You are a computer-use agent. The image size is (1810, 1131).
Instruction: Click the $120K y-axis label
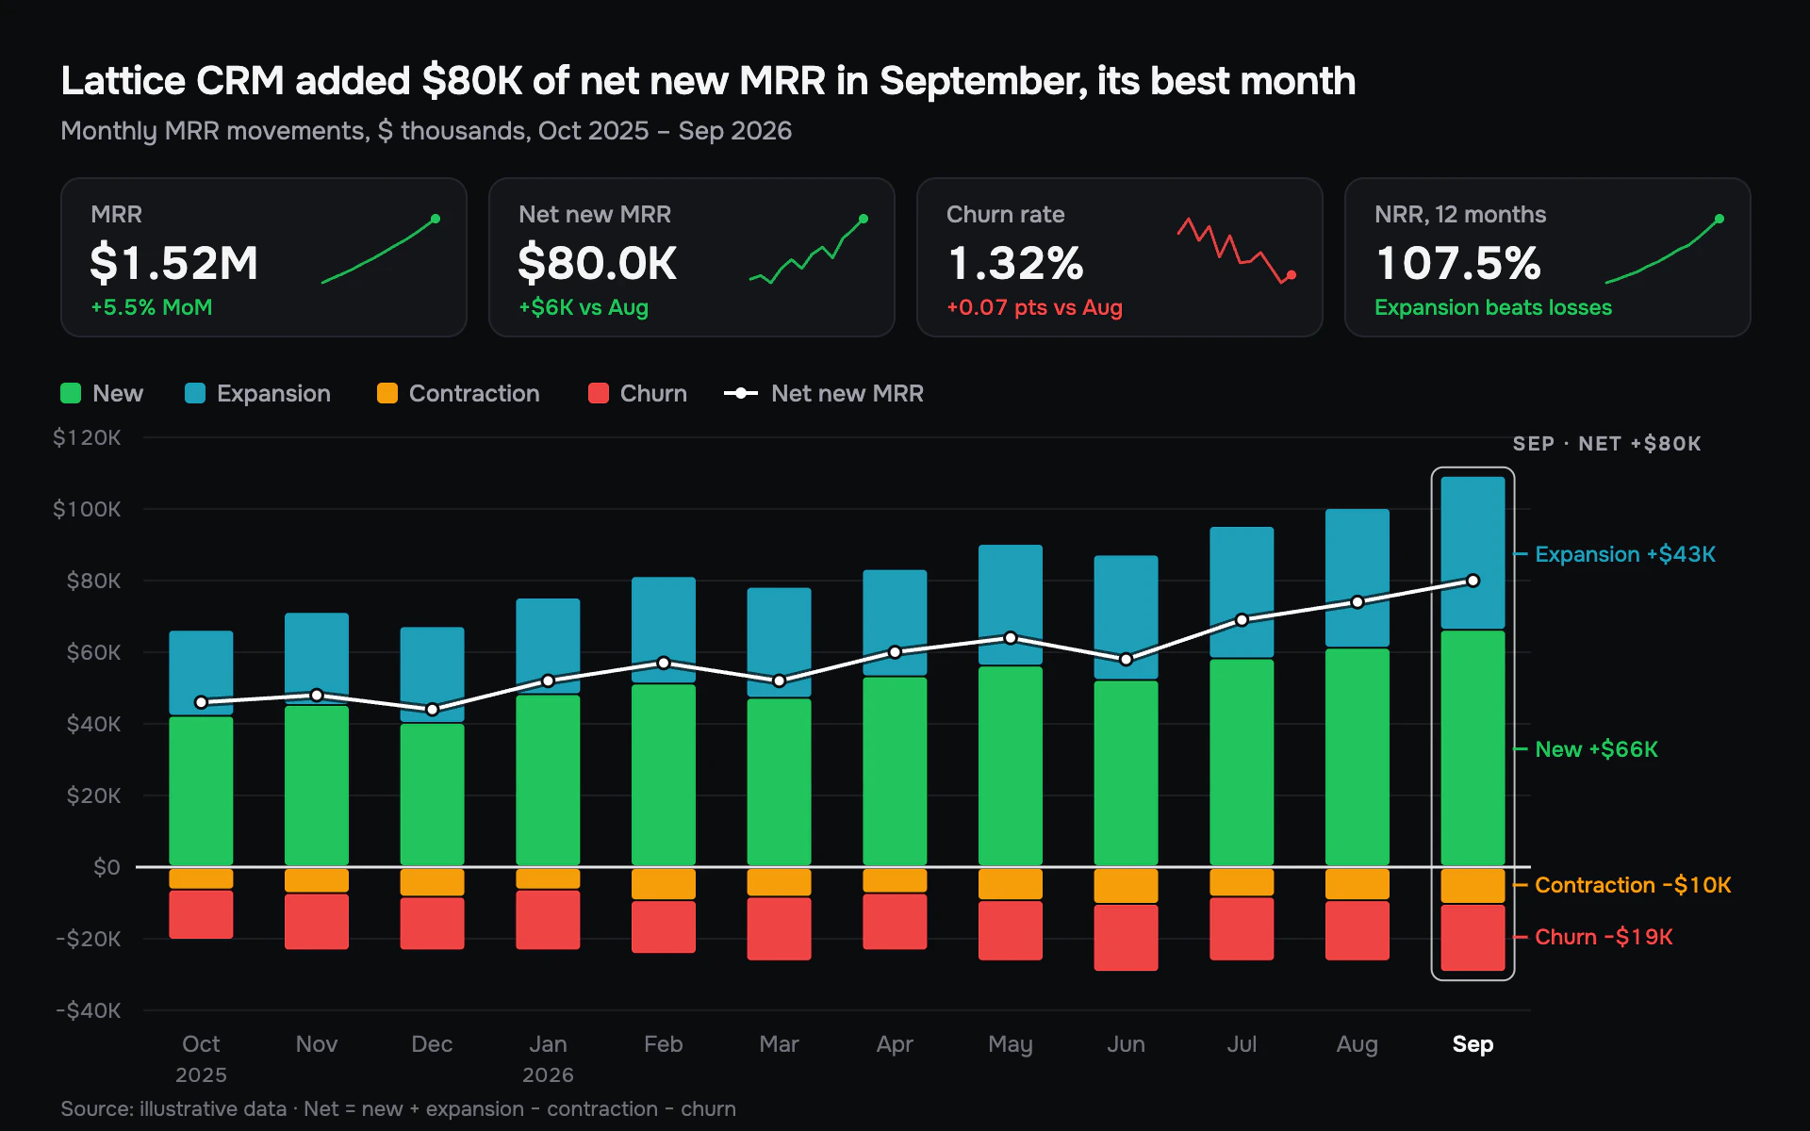point(87,437)
